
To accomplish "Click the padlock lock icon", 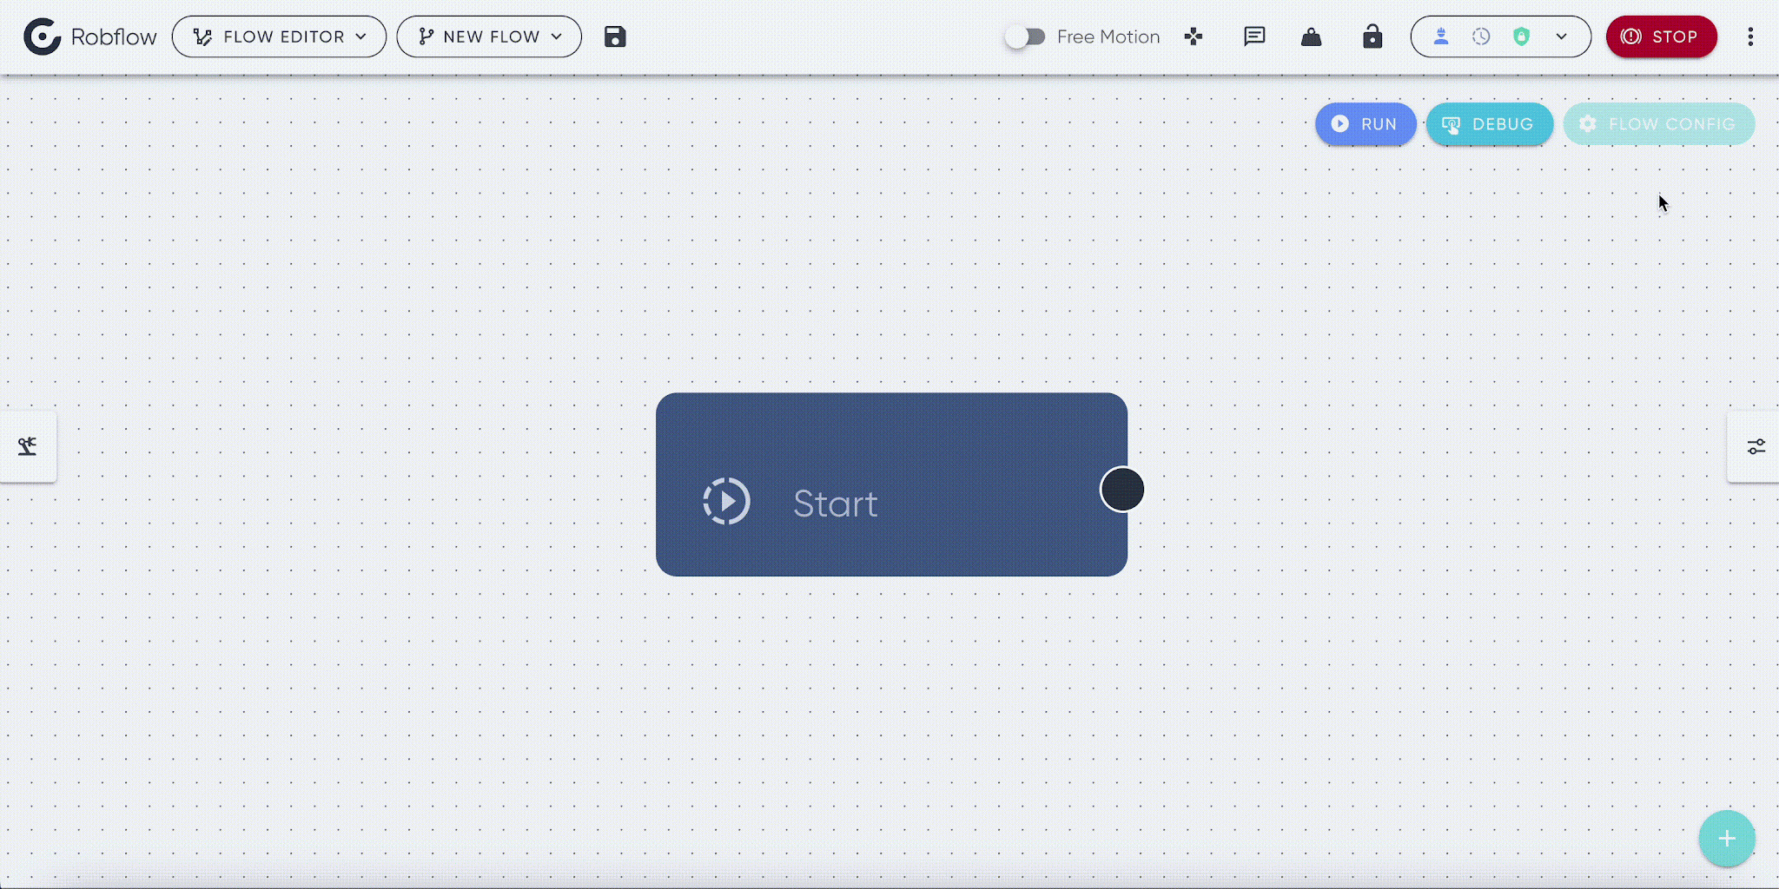I will pos(1372,36).
